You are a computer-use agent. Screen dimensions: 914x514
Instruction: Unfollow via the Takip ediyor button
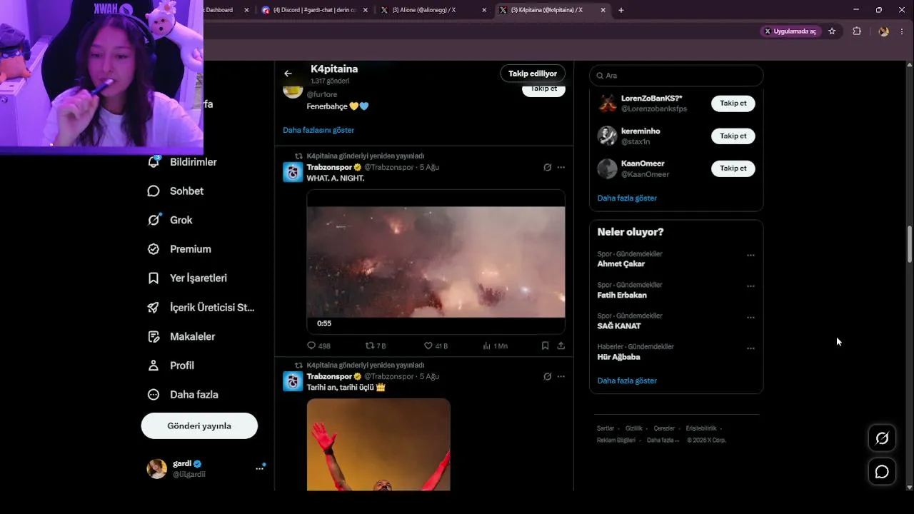[533, 74]
